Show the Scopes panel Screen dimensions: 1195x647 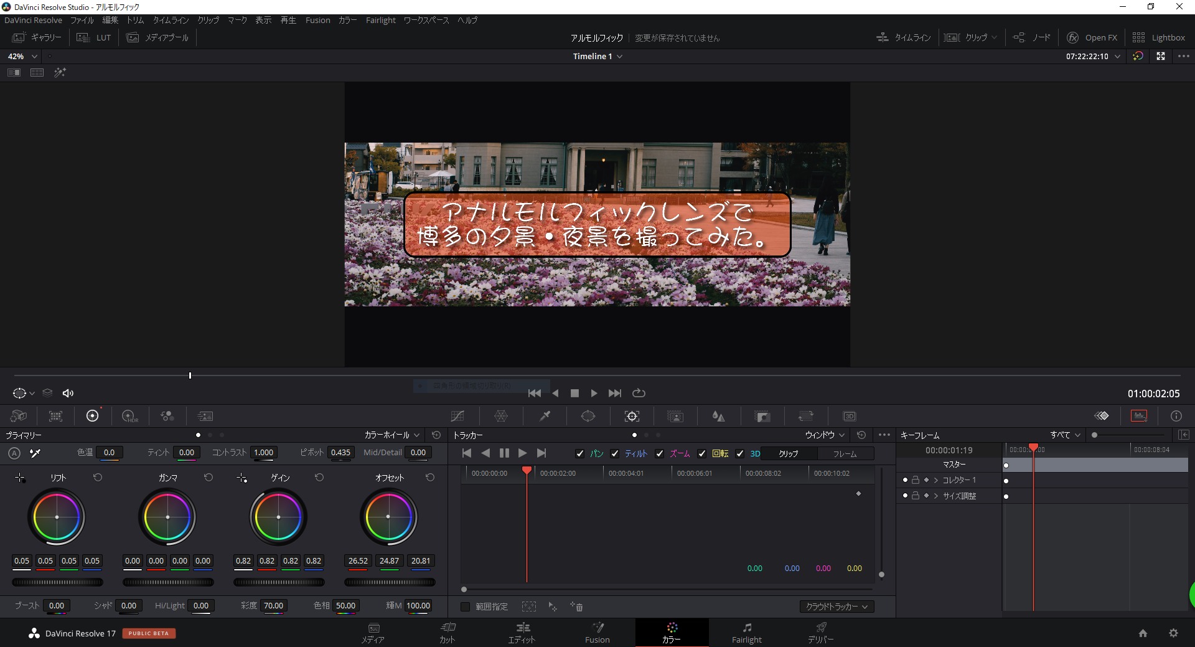[1139, 416]
